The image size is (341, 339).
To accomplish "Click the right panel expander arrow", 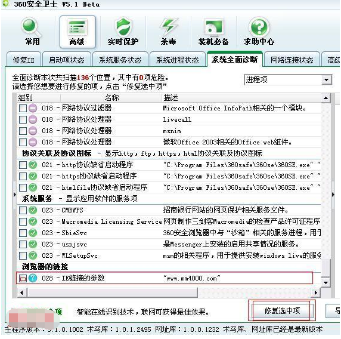I will click(x=333, y=195).
